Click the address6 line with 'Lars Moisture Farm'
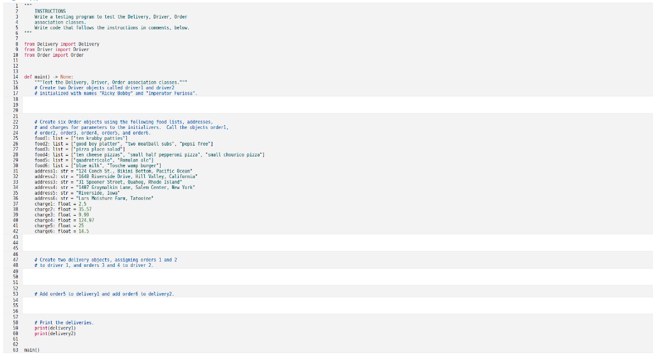This screenshot has height=355, width=653. tap(94, 199)
